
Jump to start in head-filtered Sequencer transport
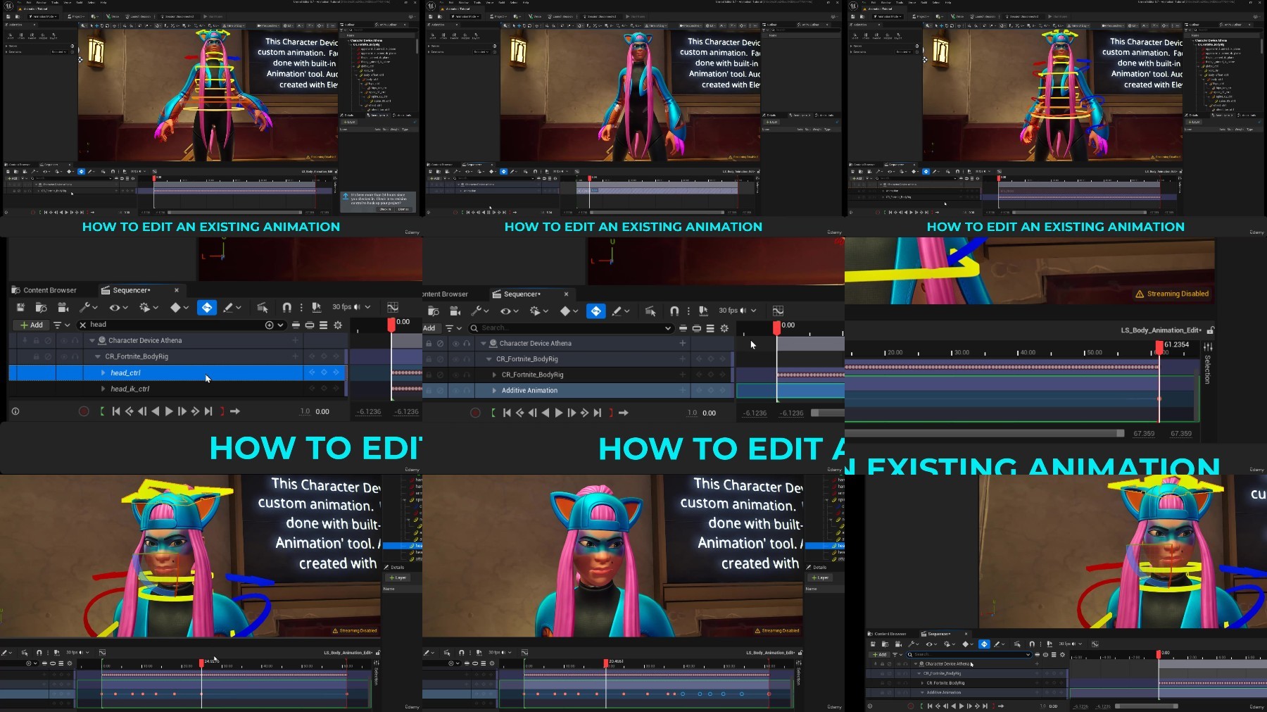tap(116, 411)
